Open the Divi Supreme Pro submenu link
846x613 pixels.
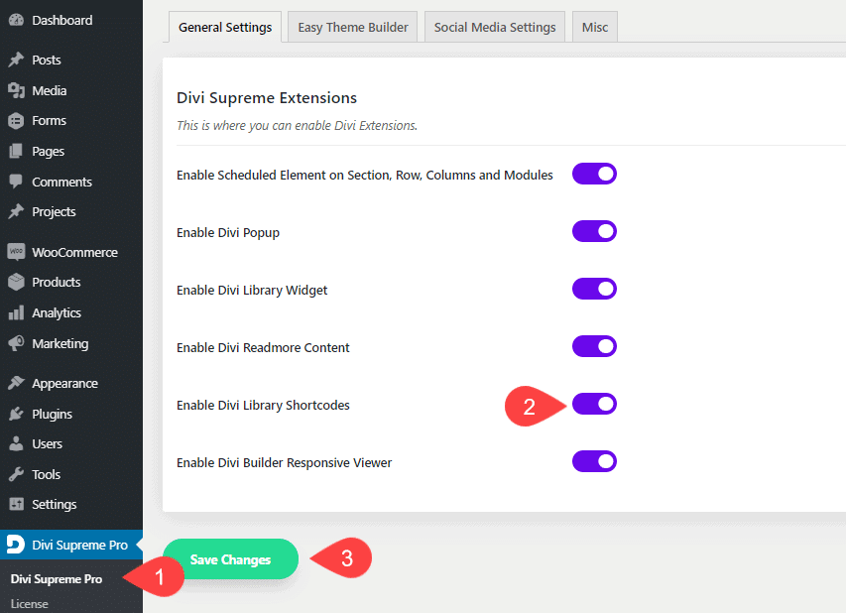tap(57, 579)
